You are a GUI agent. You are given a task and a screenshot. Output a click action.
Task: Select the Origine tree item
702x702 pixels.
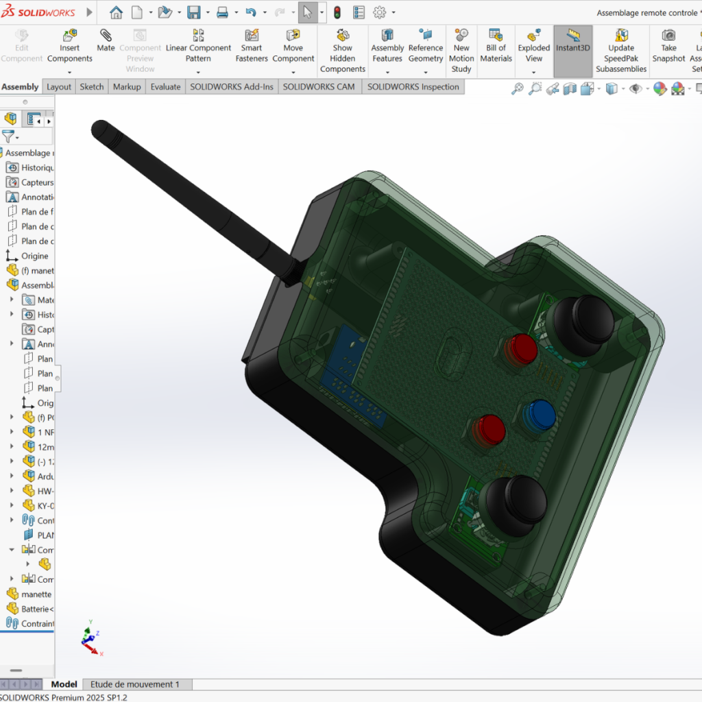pyautogui.click(x=27, y=256)
